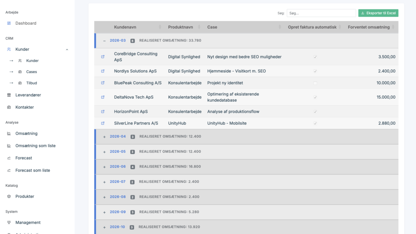
Task: Sort table by Forventet omsætning column
Action: pyautogui.click(x=369, y=27)
